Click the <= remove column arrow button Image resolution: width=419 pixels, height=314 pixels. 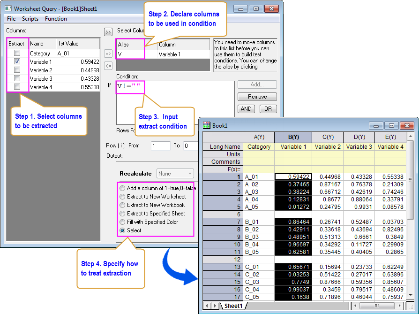point(108,66)
